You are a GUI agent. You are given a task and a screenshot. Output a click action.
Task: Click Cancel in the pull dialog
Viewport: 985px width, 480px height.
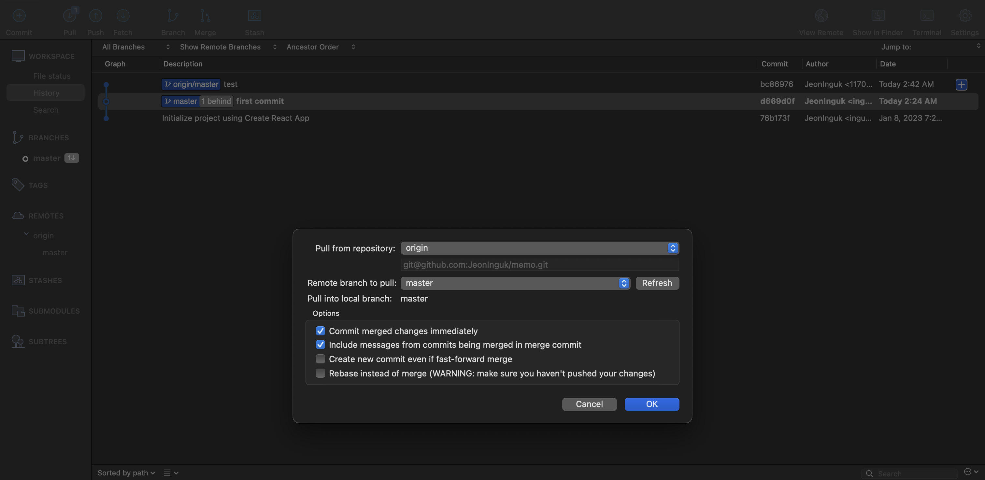589,404
